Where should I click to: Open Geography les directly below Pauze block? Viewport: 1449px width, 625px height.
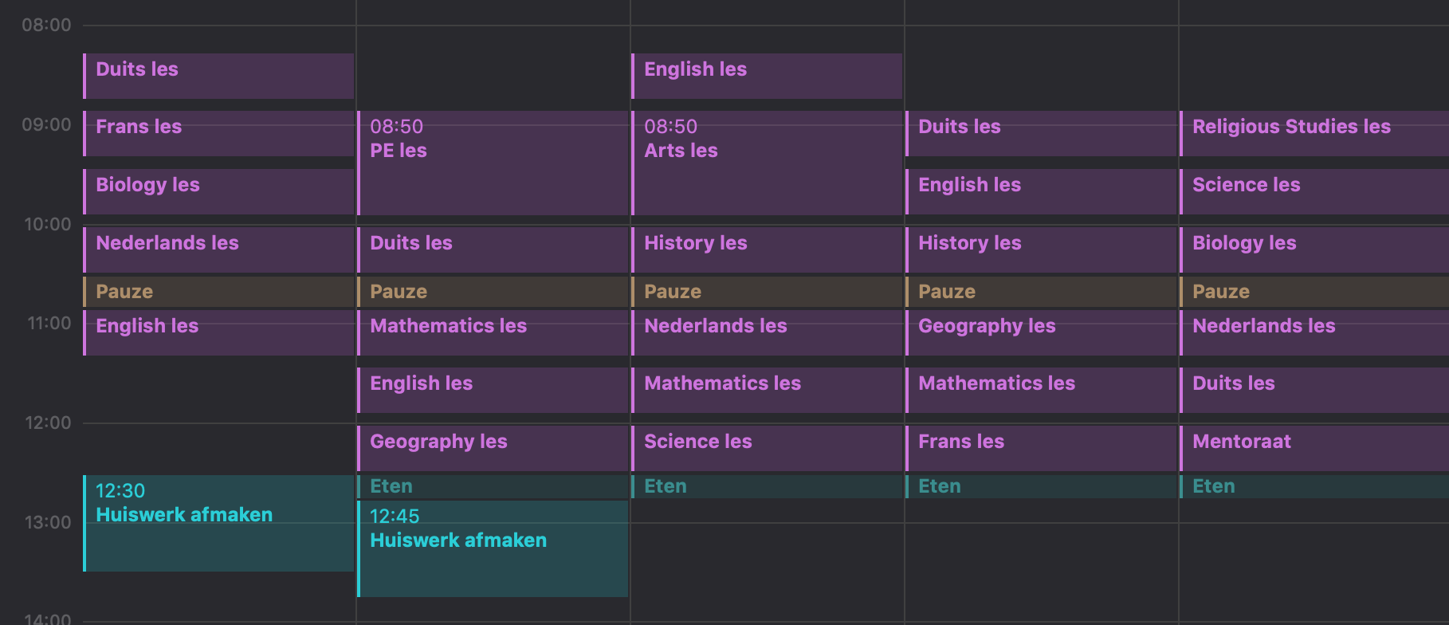(1041, 332)
